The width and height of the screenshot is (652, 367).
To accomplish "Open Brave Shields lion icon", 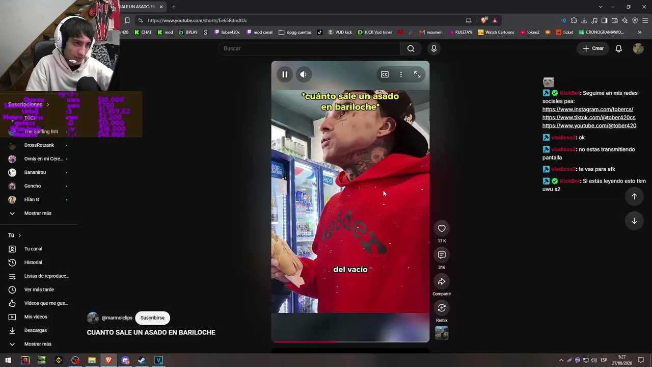I will (x=483, y=20).
